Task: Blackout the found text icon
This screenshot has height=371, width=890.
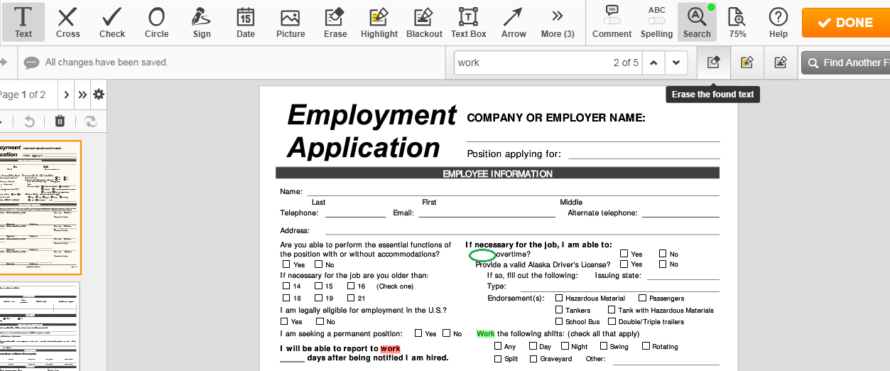Action: click(x=781, y=63)
